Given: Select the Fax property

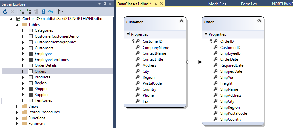Looking at the screenshot, I should (x=146, y=101).
